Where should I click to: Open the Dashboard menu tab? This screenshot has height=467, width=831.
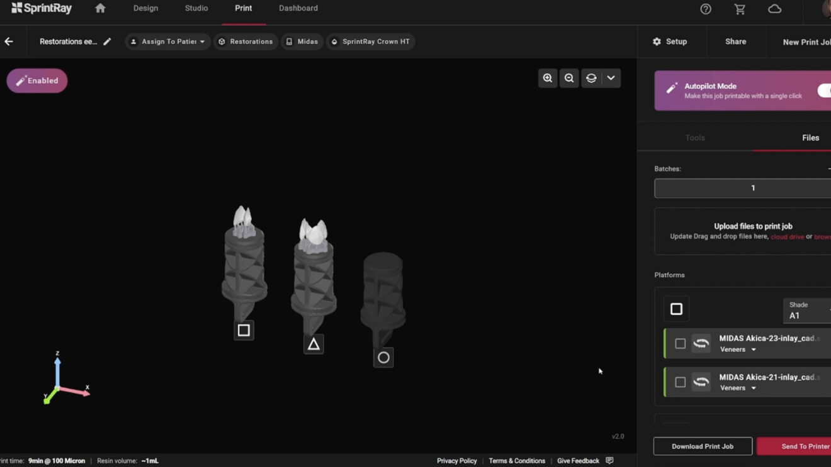(298, 8)
